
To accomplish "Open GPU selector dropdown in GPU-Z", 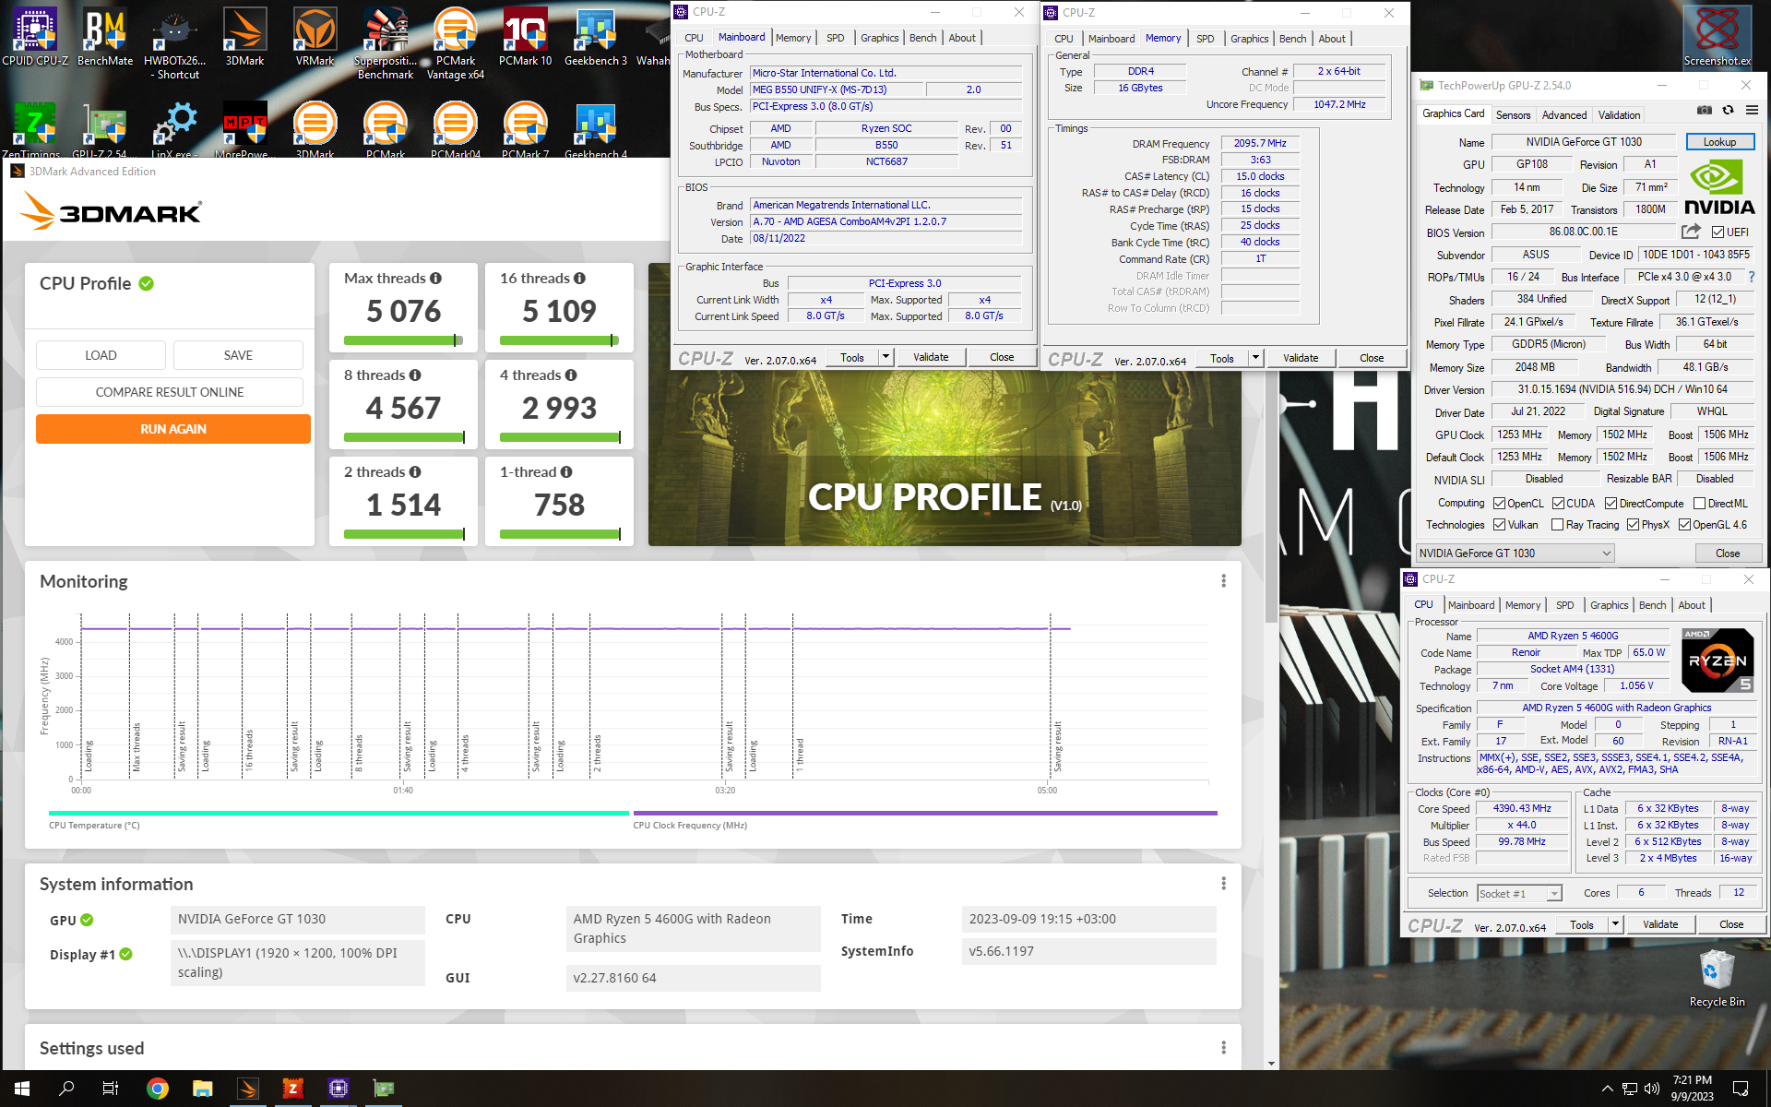I will [1515, 553].
